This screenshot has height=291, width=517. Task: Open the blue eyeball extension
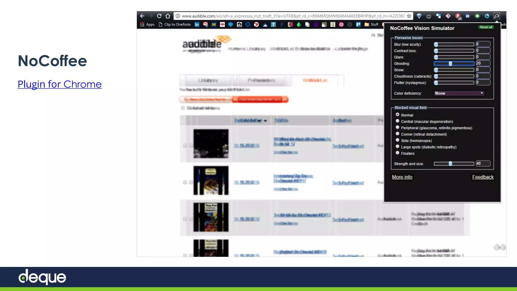coord(487,16)
